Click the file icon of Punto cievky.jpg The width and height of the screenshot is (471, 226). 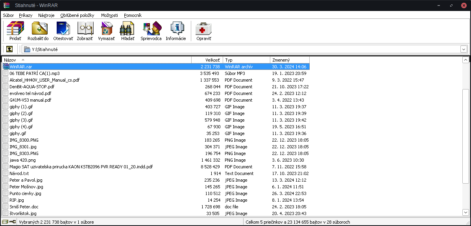(x=6, y=194)
